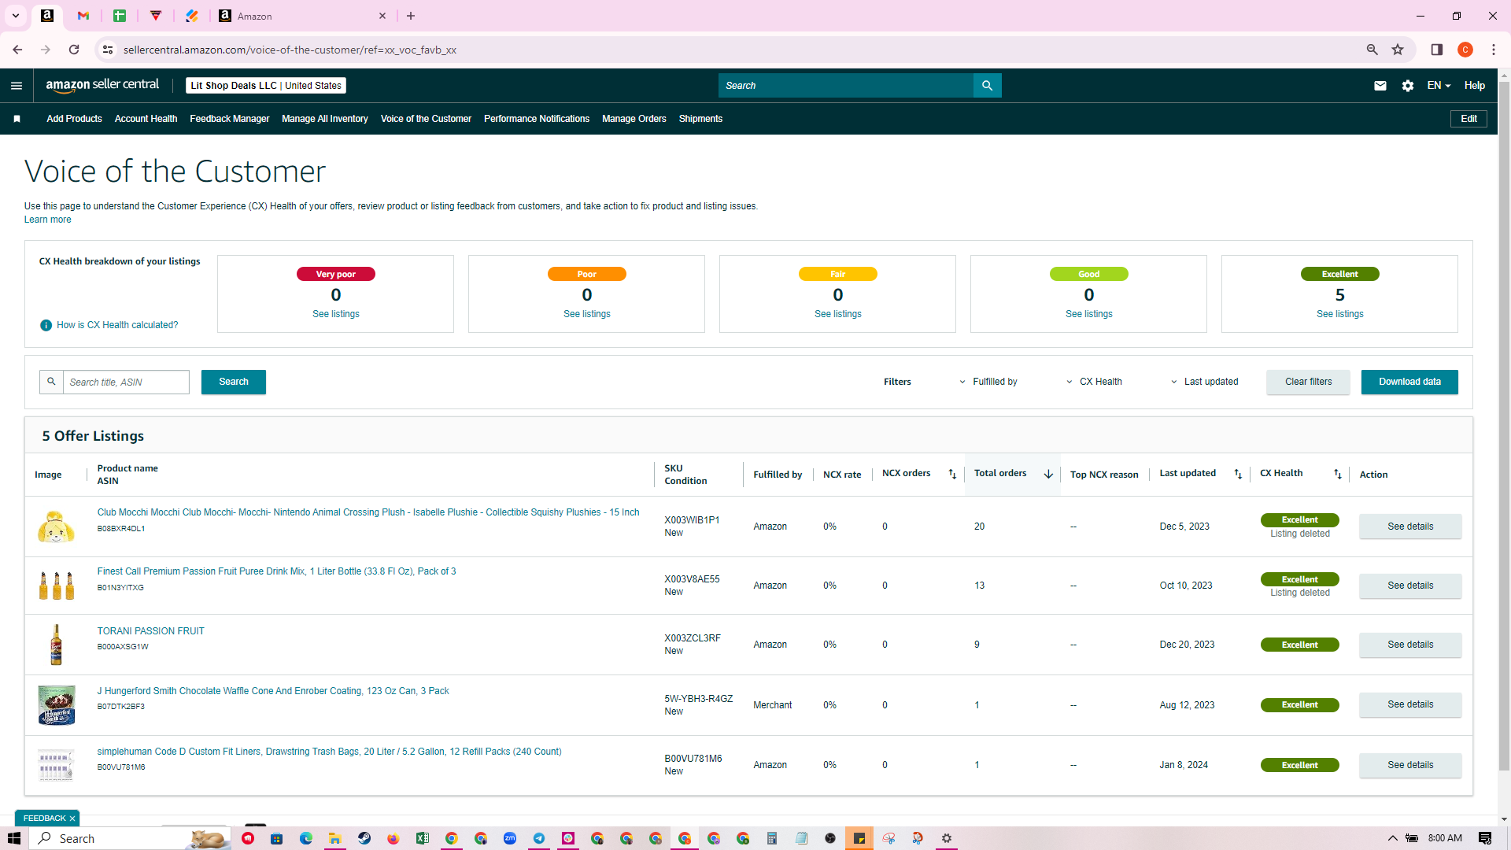See listings under the Very poor category
1511x850 pixels.
point(335,314)
